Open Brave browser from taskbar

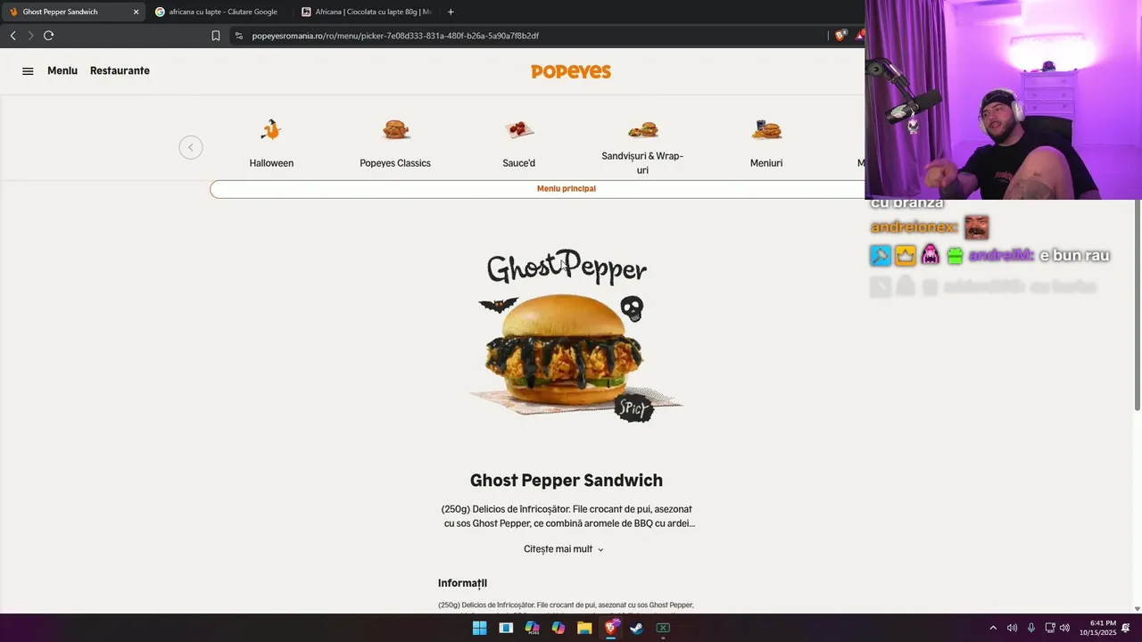point(611,628)
